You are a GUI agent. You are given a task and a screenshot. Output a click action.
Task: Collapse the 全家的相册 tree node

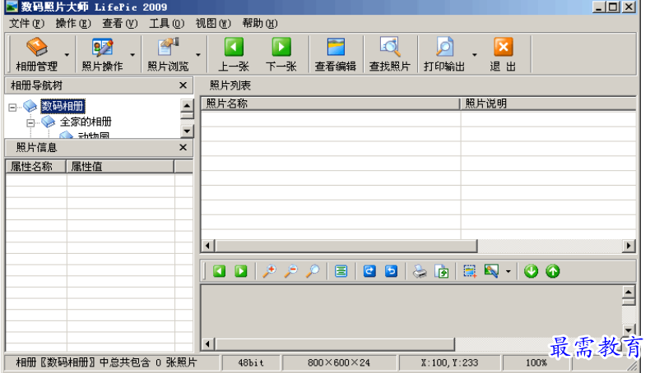tap(30, 123)
